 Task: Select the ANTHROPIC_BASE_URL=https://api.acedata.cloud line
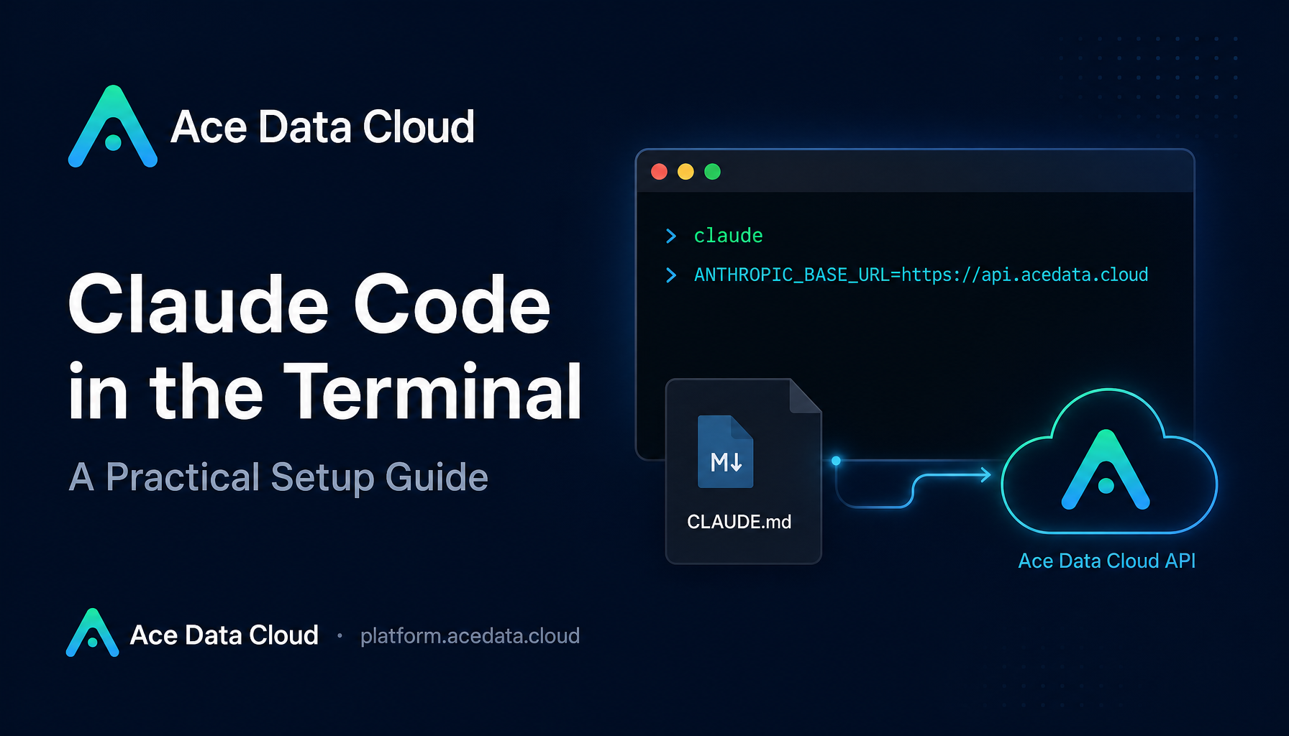921,275
